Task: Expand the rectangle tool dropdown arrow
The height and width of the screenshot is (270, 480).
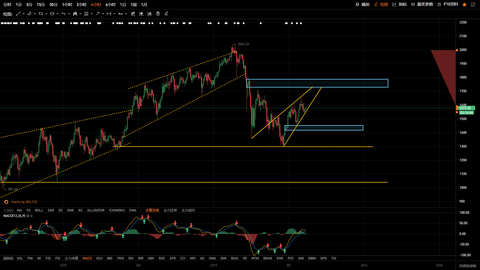Action: click(x=46, y=14)
